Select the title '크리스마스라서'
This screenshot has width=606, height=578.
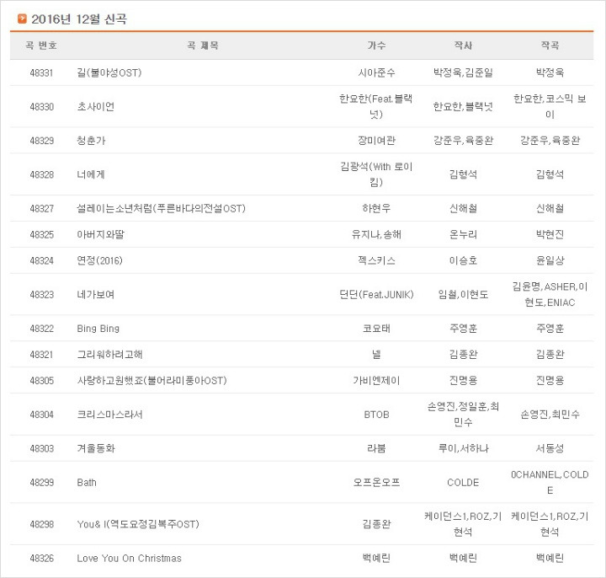click(x=109, y=415)
